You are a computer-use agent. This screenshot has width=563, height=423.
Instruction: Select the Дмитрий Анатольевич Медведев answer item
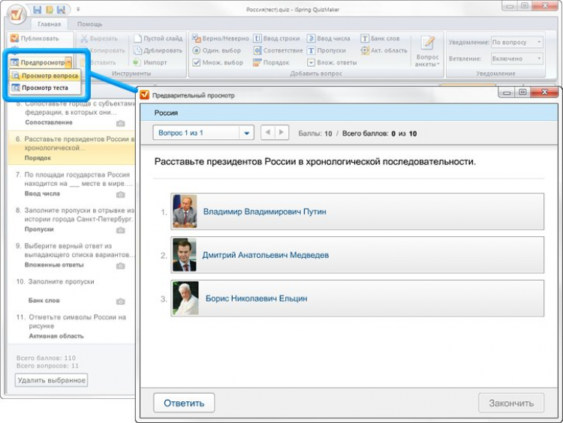click(x=357, y=255)
